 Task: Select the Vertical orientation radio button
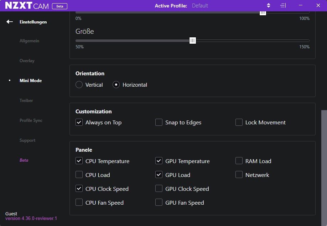[79, 85]
